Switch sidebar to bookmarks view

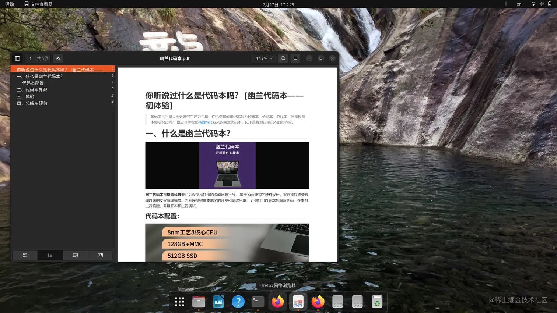click(x=100, y=255)
